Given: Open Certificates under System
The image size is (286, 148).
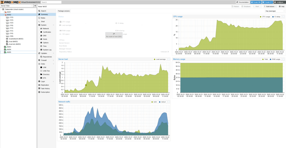Looking at the screenshot, I should pos(47,32).
